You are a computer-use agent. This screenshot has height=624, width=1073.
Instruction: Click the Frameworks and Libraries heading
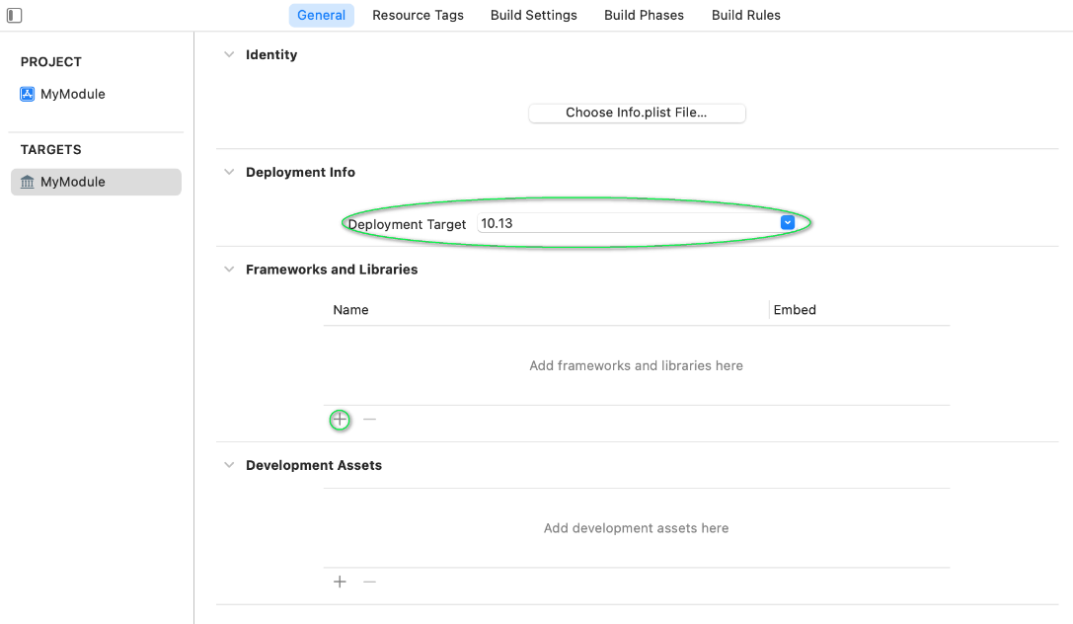point(332,270)
